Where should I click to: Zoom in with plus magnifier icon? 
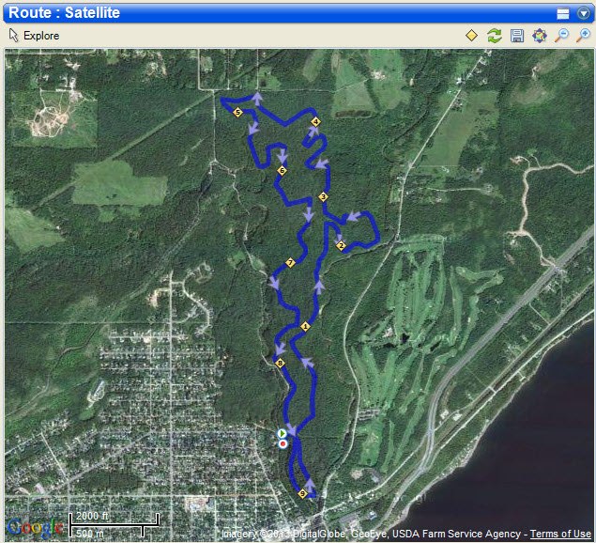pos(584,36)
